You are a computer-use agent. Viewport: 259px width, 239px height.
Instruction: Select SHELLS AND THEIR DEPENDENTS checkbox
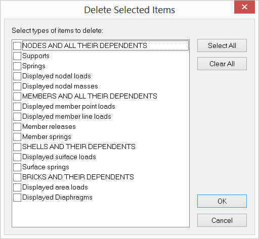17,147
